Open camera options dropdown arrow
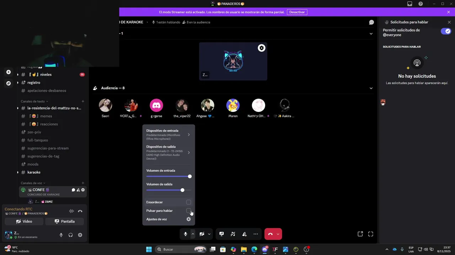The height and width of the screenshot is (255, 455). pyautogui.click(x=209, y=234)
